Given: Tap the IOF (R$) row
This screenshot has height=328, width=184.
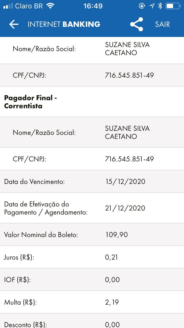Looking at the screenshot, I should pyautogui.click(x=92, y=279).
